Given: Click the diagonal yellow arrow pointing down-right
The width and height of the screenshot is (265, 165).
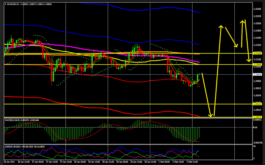Looking at the screenshot, I should (x=231, y=37).
